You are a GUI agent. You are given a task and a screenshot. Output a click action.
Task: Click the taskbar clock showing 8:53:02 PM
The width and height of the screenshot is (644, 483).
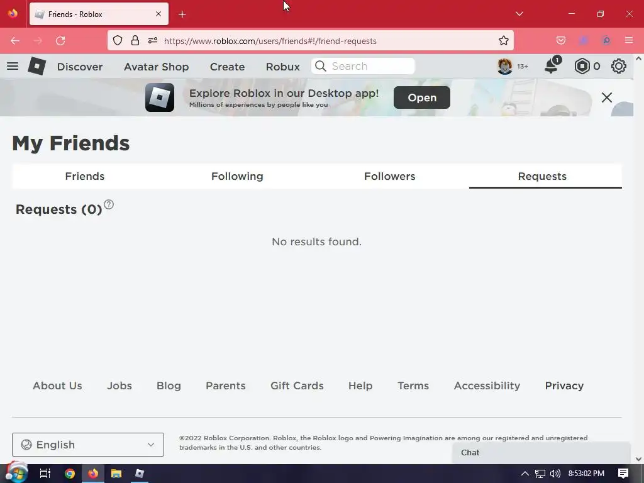(x=586, y=474)
